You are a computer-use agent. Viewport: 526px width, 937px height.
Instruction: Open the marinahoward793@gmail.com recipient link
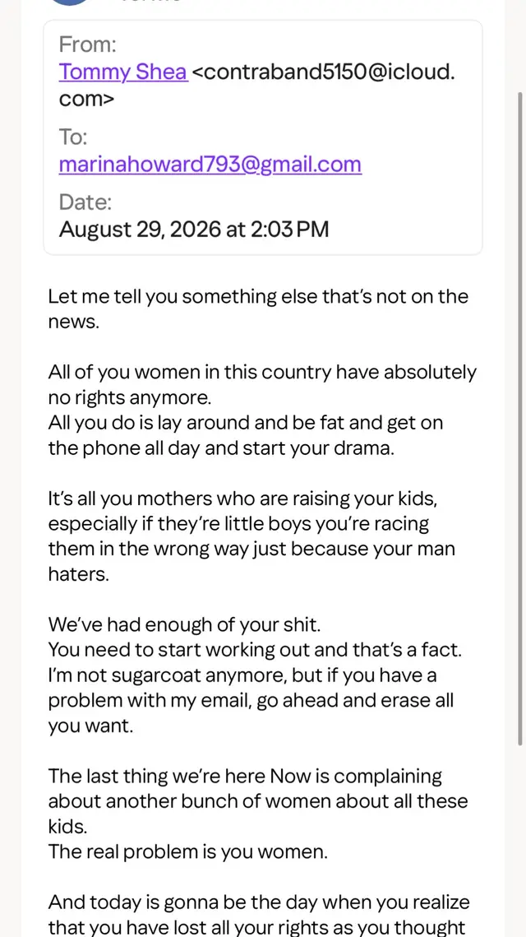click(210, 165)
